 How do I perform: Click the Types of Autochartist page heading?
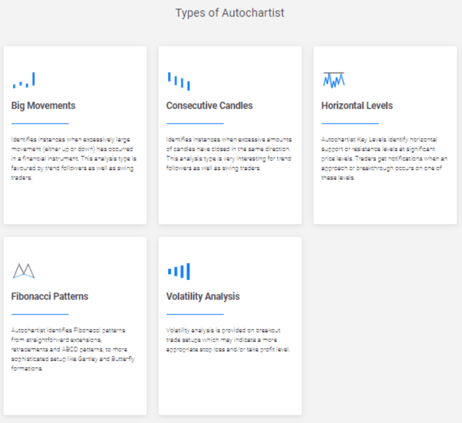pyautogui.click(x=230, y=13)
